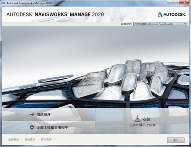Screen dimensions: 191x147
Task: Click the 退出 button
Action: [176, 140]
